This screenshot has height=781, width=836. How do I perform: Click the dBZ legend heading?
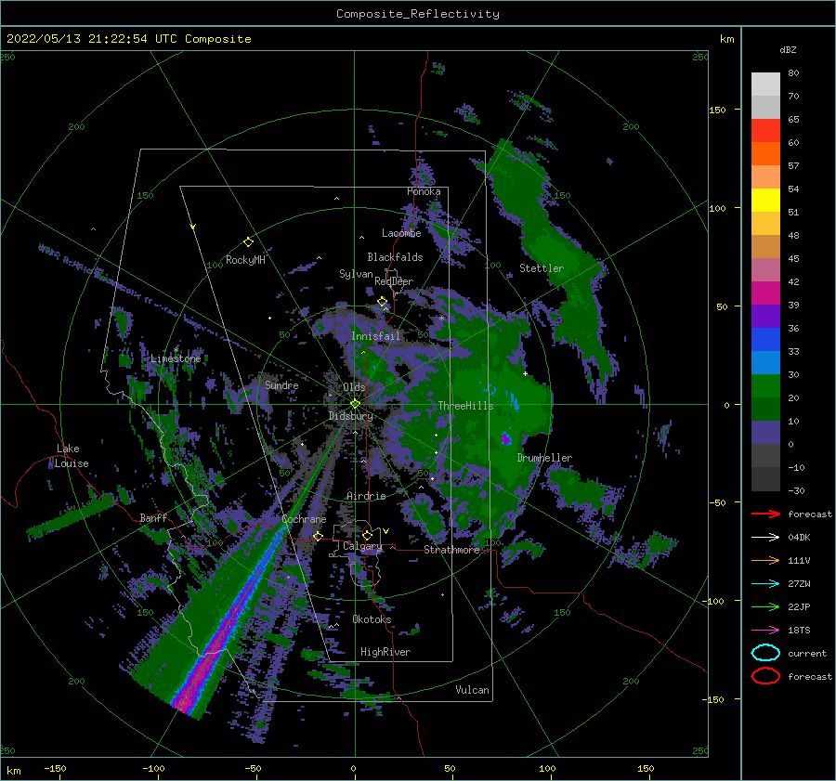(x=788, y=49)
